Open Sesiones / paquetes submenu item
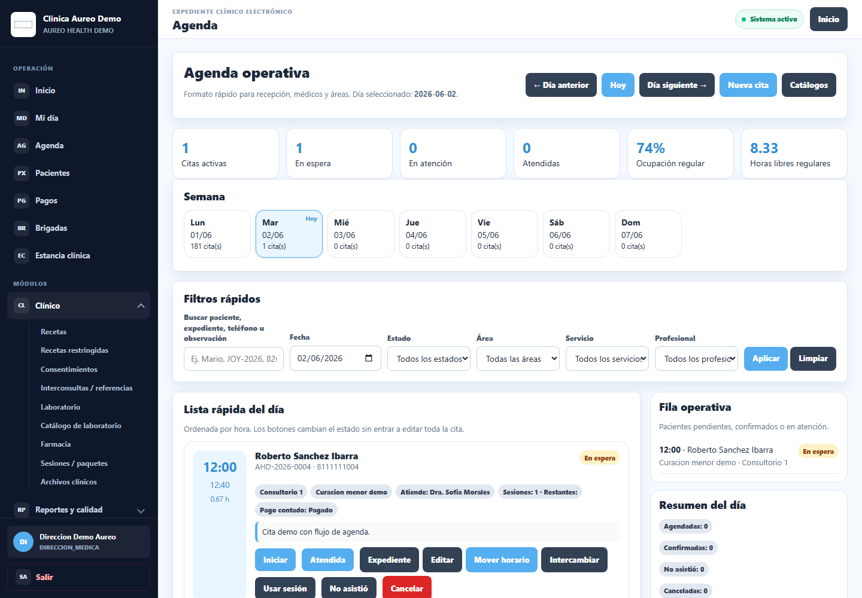 point(74,463)
